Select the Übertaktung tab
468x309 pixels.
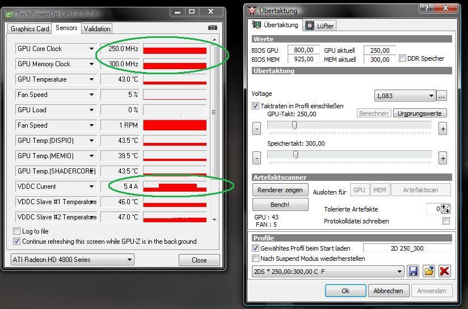[275, 25]
